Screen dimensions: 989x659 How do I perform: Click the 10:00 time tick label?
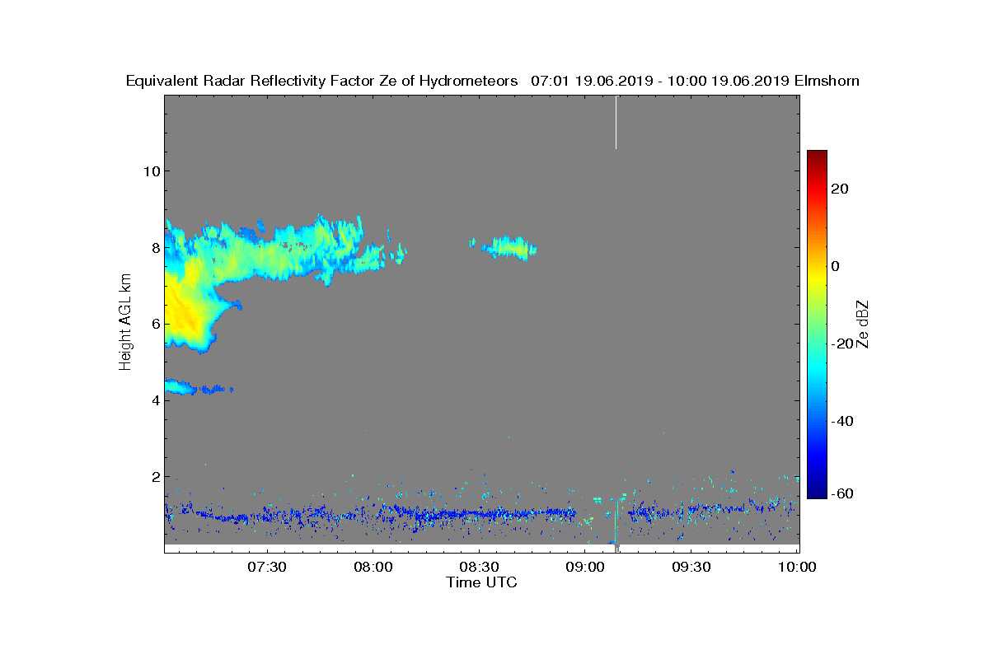[x=797, y=567]
